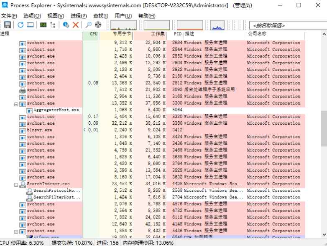Image resolution: width=327 pixels, height=246 pixels.
Task: Select the AggregatorHost.exe process icon
Action: (x=29, y=110)
